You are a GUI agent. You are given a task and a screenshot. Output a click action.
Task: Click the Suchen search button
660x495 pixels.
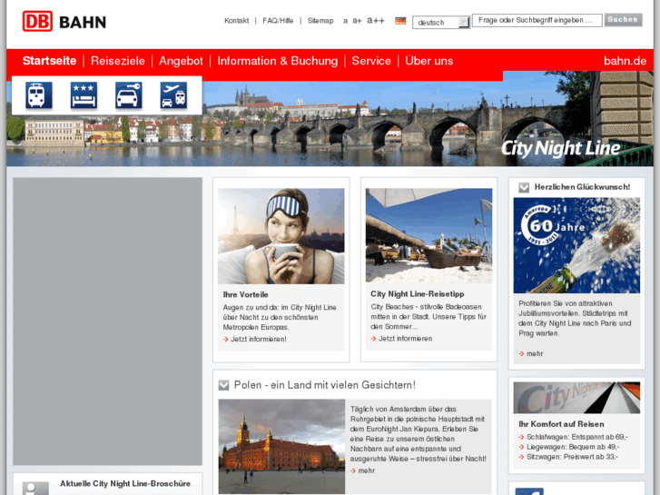point(623,20)
